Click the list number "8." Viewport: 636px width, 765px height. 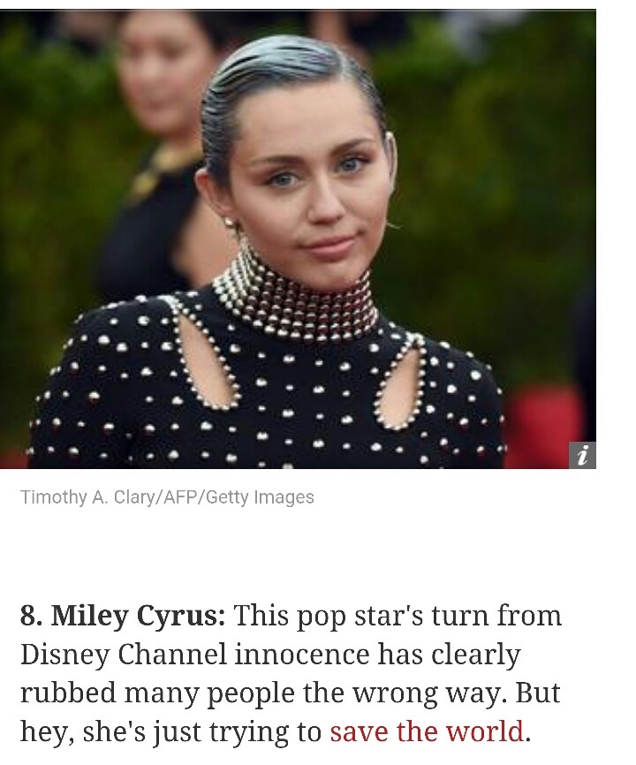[32, 615]
